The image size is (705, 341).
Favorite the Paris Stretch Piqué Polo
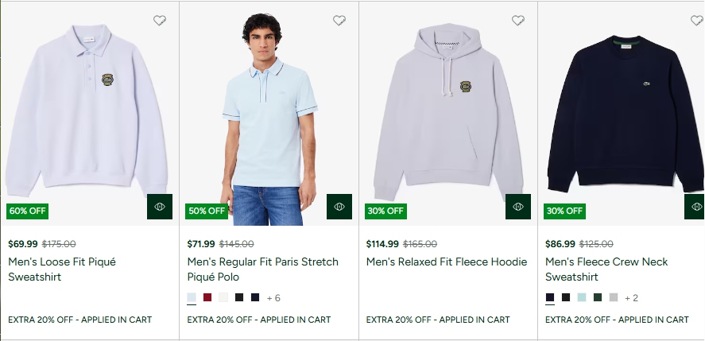(339, 21)
